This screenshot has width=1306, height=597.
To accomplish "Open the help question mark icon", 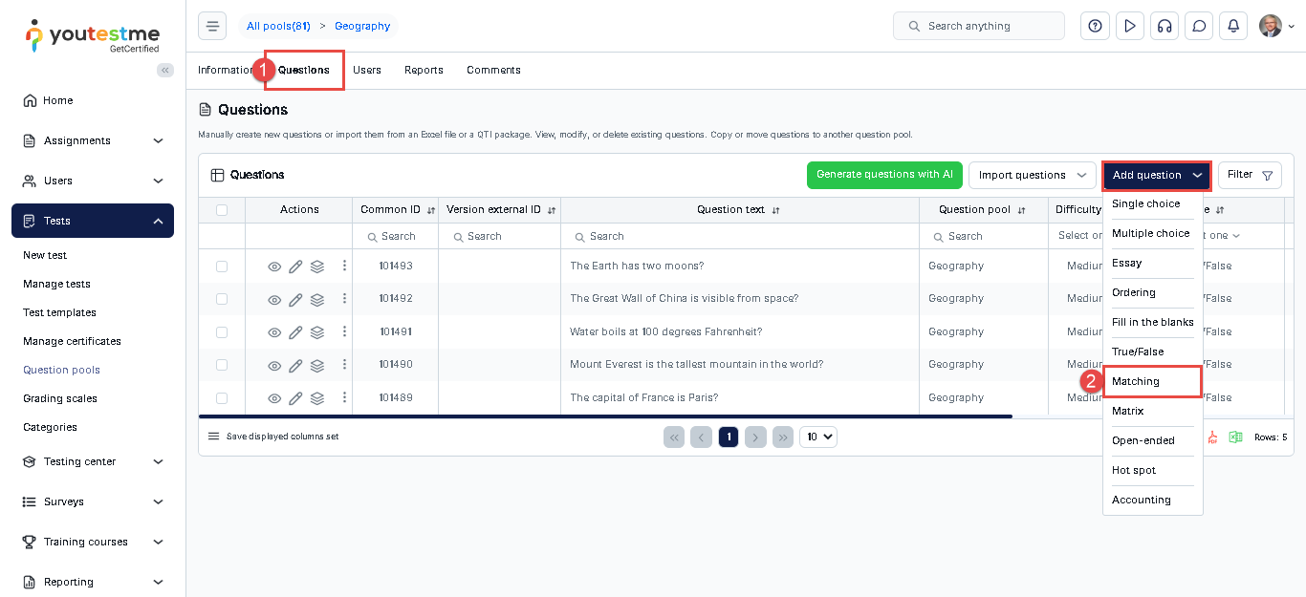I will (1095, 26).
